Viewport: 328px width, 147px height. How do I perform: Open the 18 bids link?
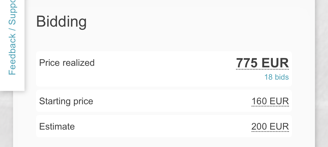click(276, 77)
